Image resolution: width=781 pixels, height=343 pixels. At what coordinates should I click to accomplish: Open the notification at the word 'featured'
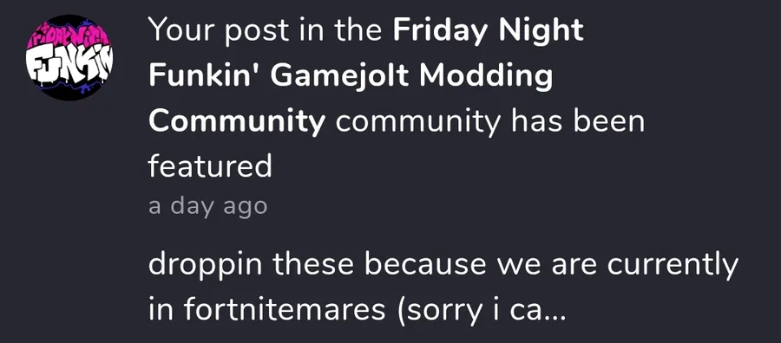click(x=210, y=166)
